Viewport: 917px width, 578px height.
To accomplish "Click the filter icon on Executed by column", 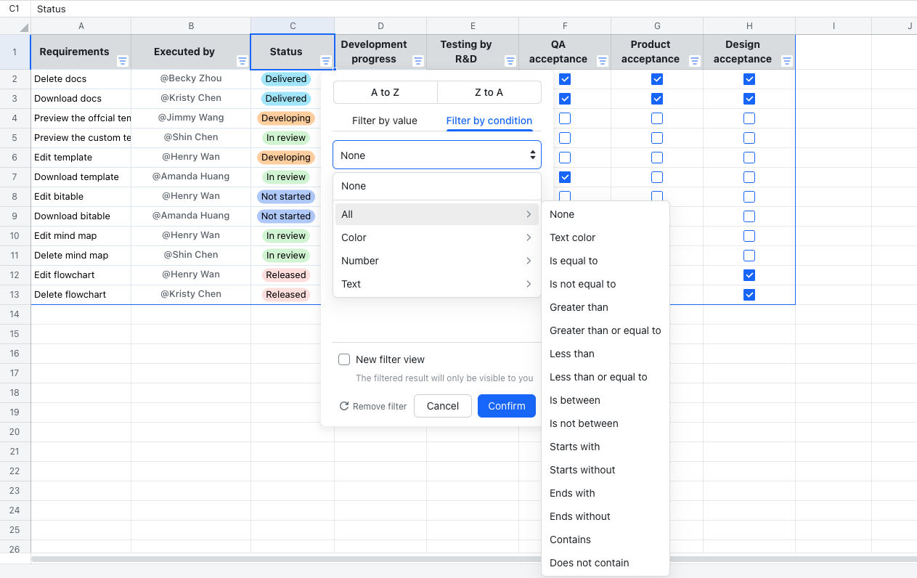I will tap(241, 61).
